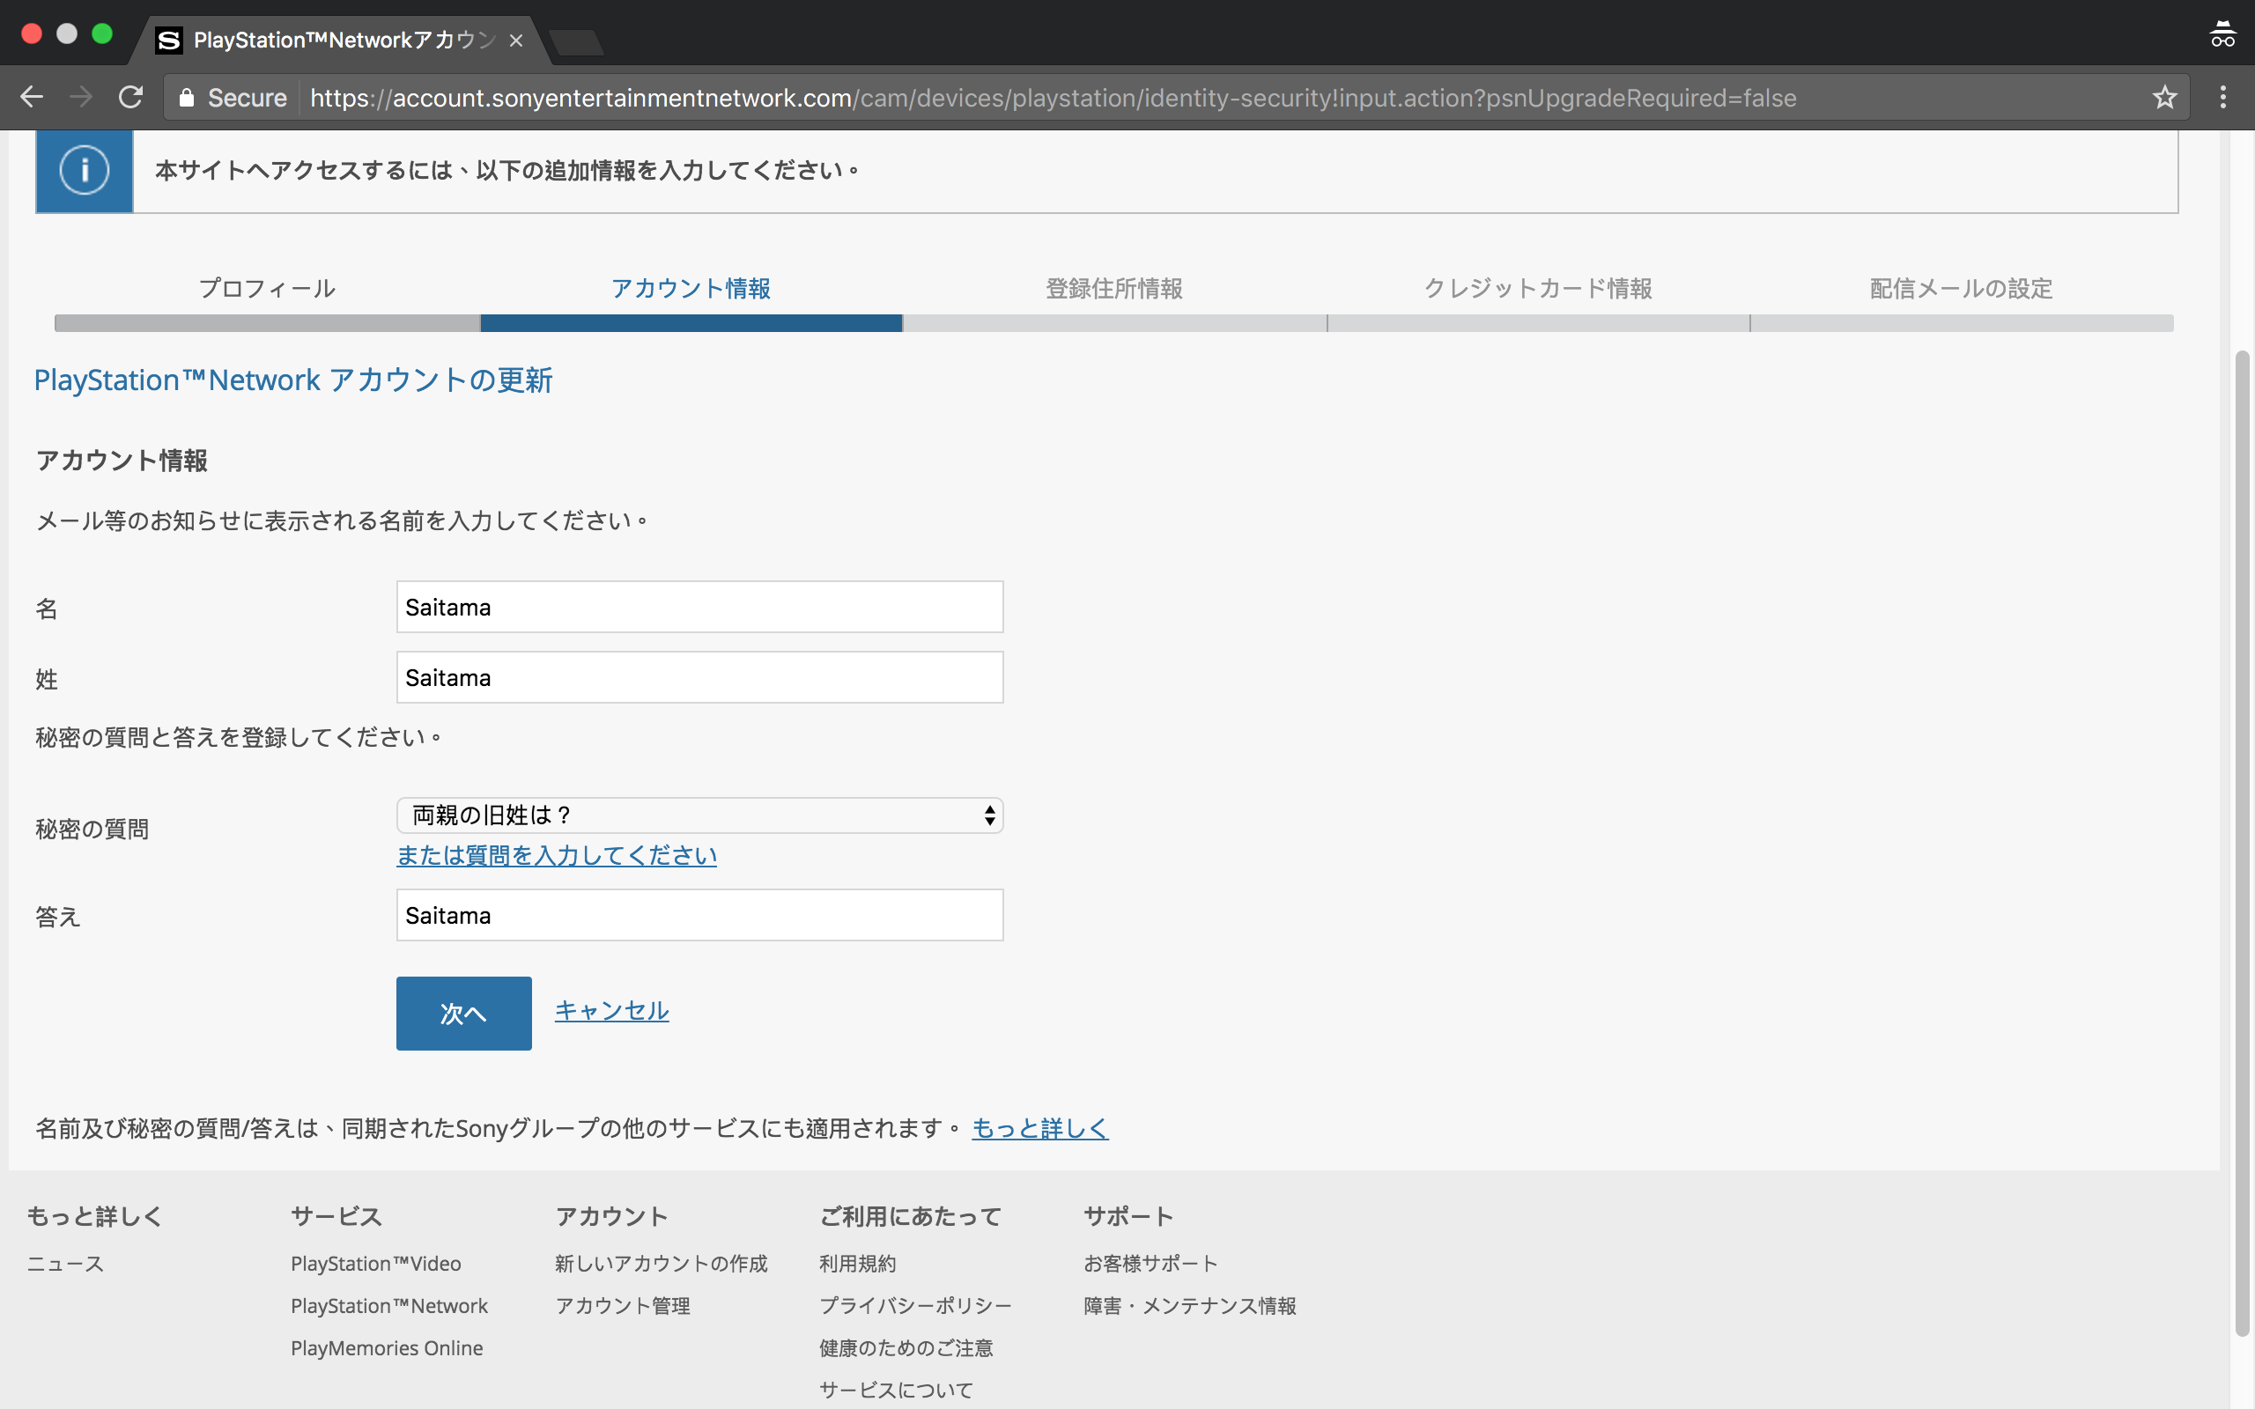
Task: Open PlayStation™Video footer link
Action: coord(375,1264)
